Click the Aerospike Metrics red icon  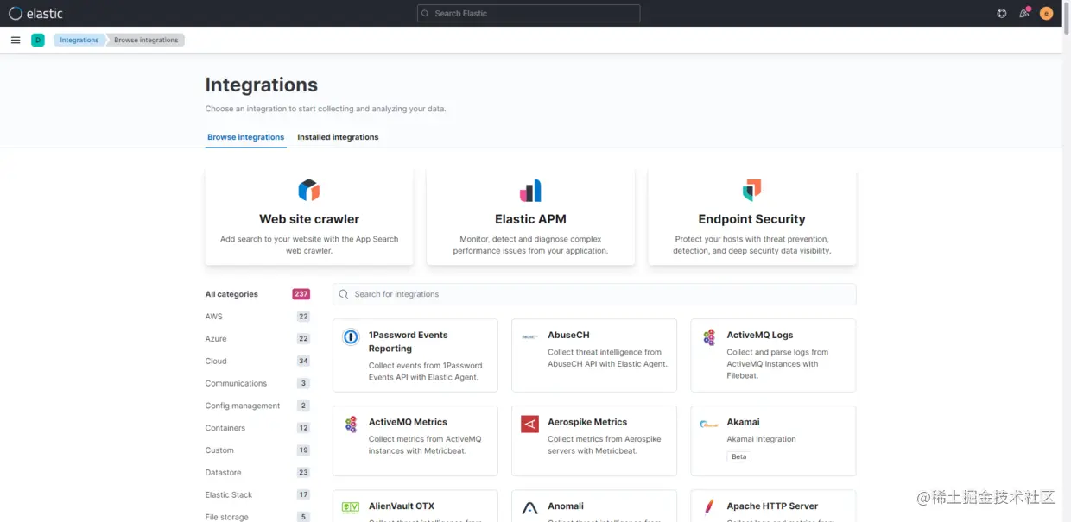pos(529,425)
